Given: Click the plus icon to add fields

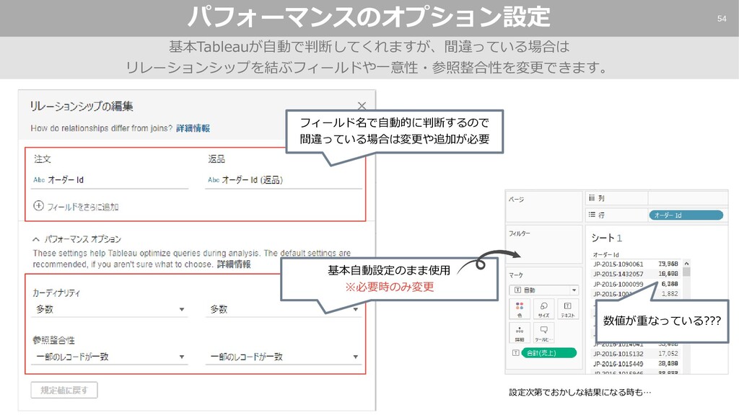Looking at the screenshot, I should (x=39, y=205).
